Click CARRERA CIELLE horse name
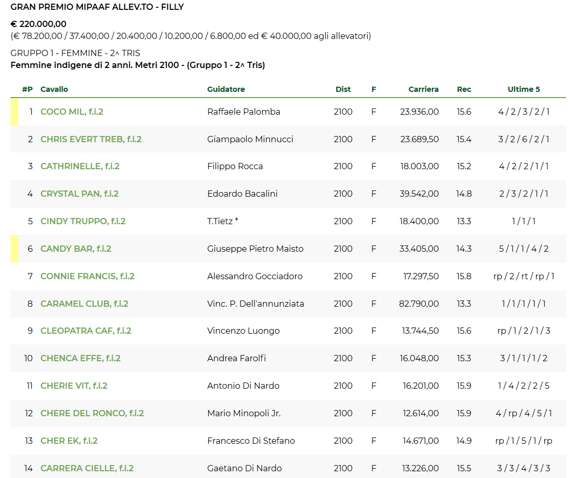Viewport: 577px width, 478px height. 87,468
